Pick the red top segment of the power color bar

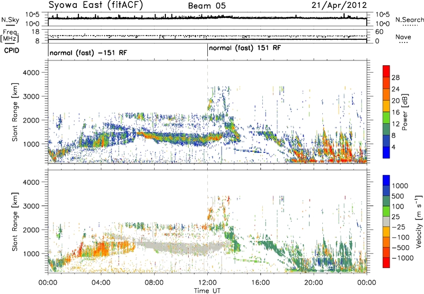386,71
